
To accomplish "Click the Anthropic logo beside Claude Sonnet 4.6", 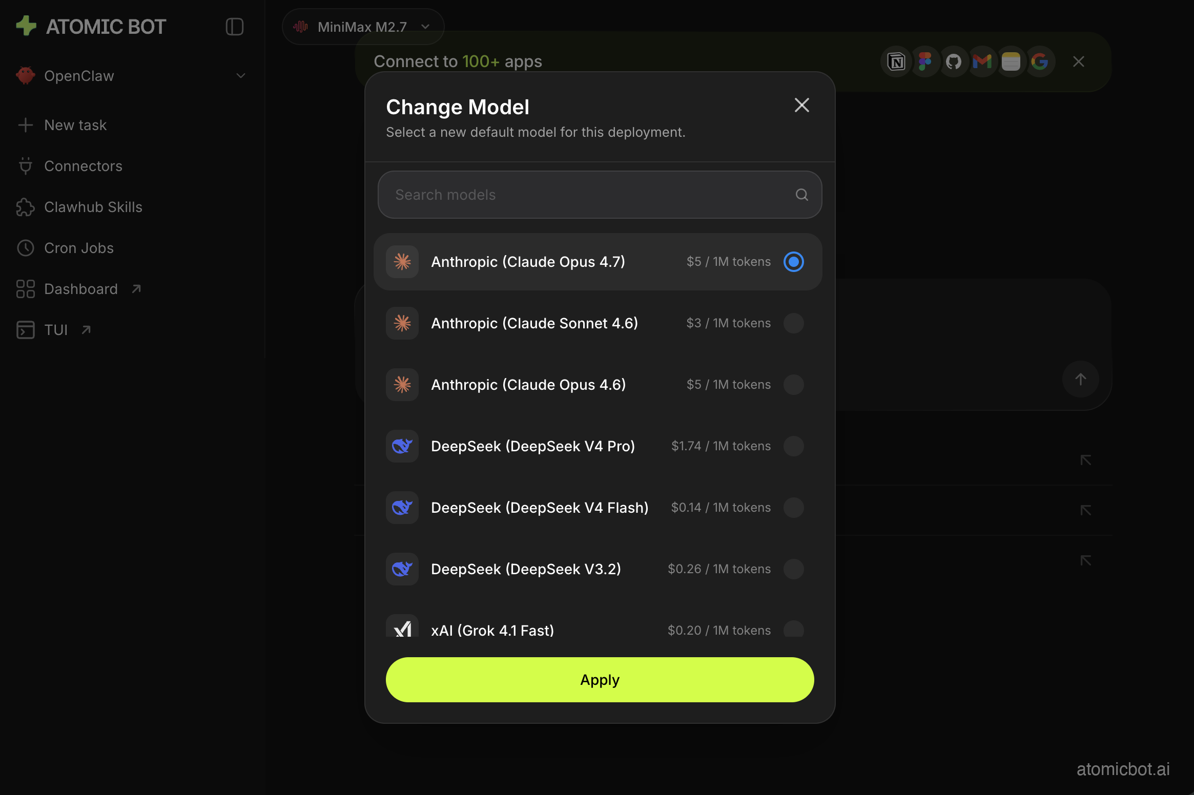I will click(402, 323).
